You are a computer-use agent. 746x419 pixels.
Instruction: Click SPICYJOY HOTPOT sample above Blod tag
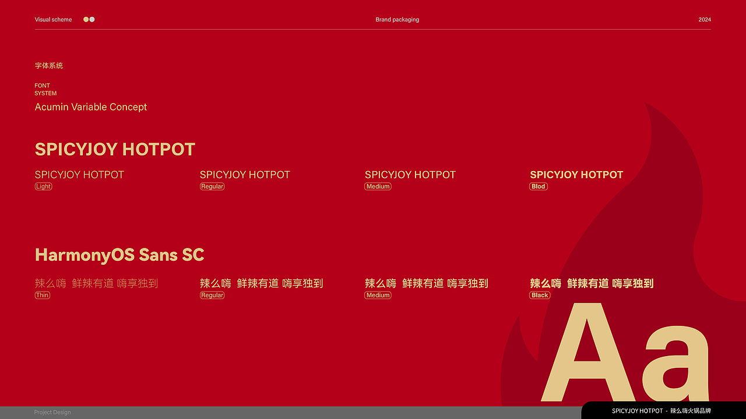pos(576,175)
